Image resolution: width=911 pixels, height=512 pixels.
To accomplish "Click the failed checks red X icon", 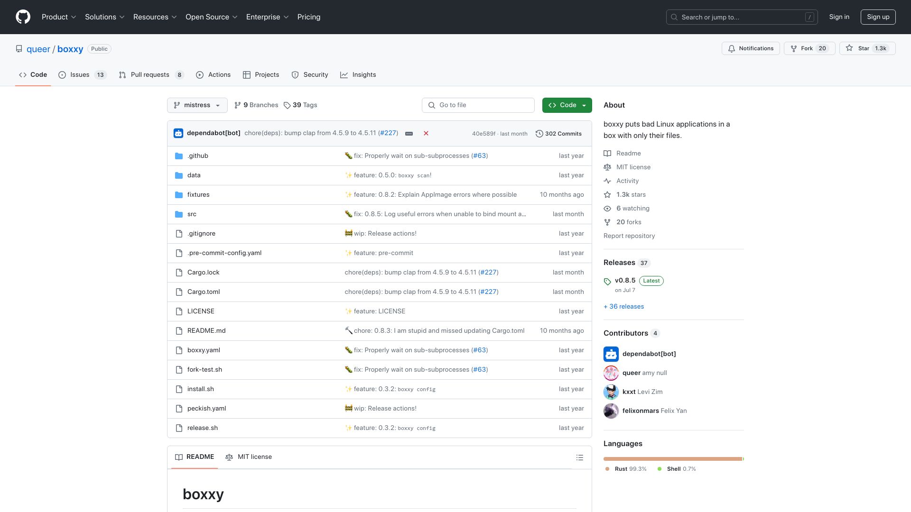I will click(426, 133).
